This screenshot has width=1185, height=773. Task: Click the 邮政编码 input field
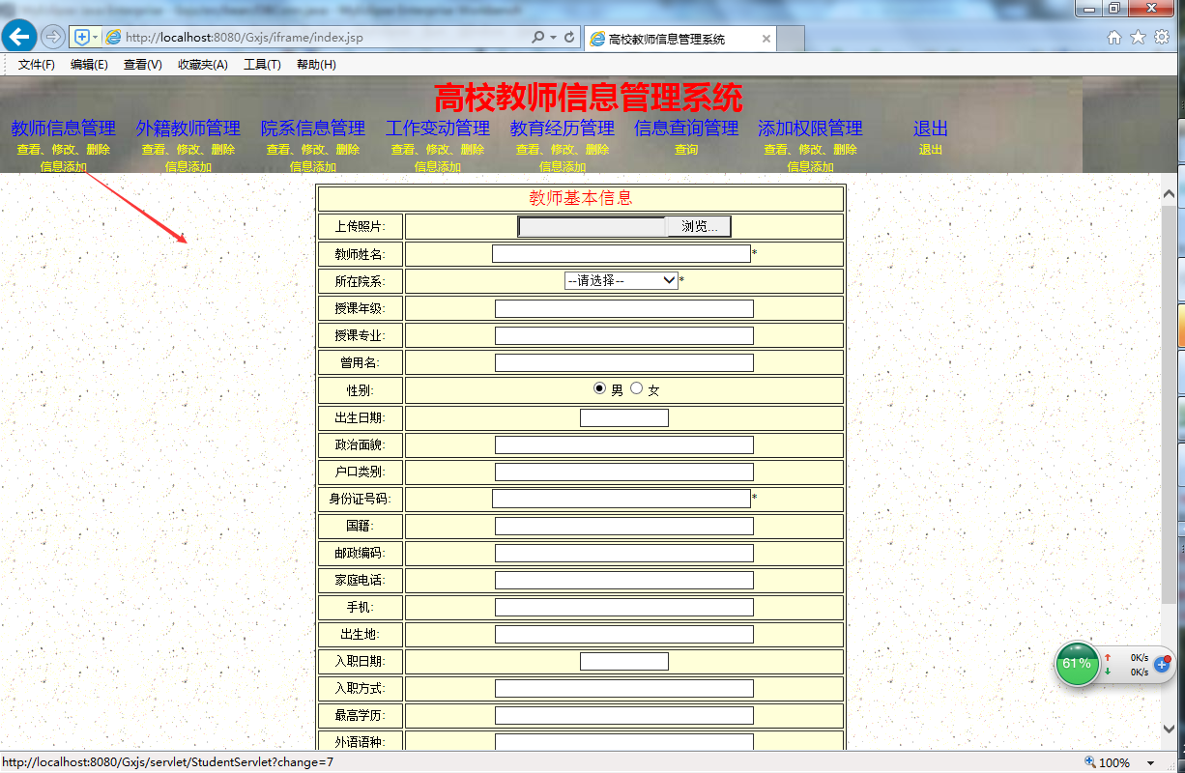tap(623, 553)
